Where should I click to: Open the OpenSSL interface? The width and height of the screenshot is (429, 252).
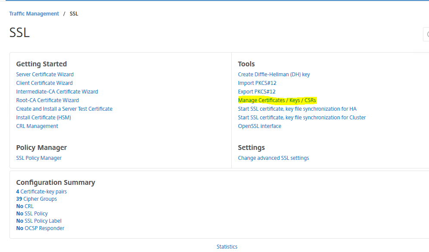coord(259,126)
